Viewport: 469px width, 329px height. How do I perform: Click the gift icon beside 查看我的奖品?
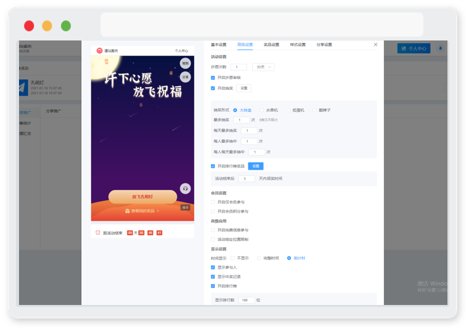pyautogui.click(x=127, y=211)
